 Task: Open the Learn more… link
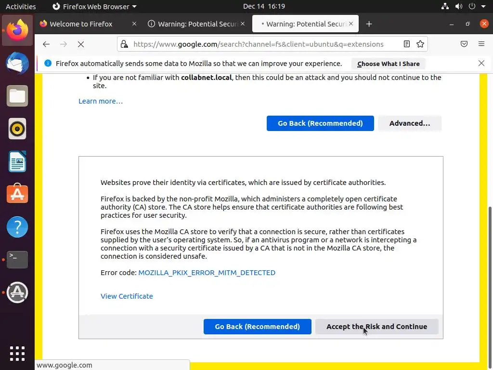click(101, 101)
